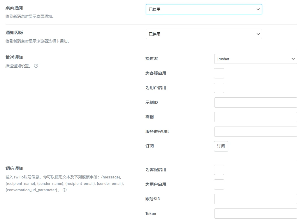Screen dimensions: 304x221
Task: Click the chevron on the 桌面通知 selector
Action: 258,9
